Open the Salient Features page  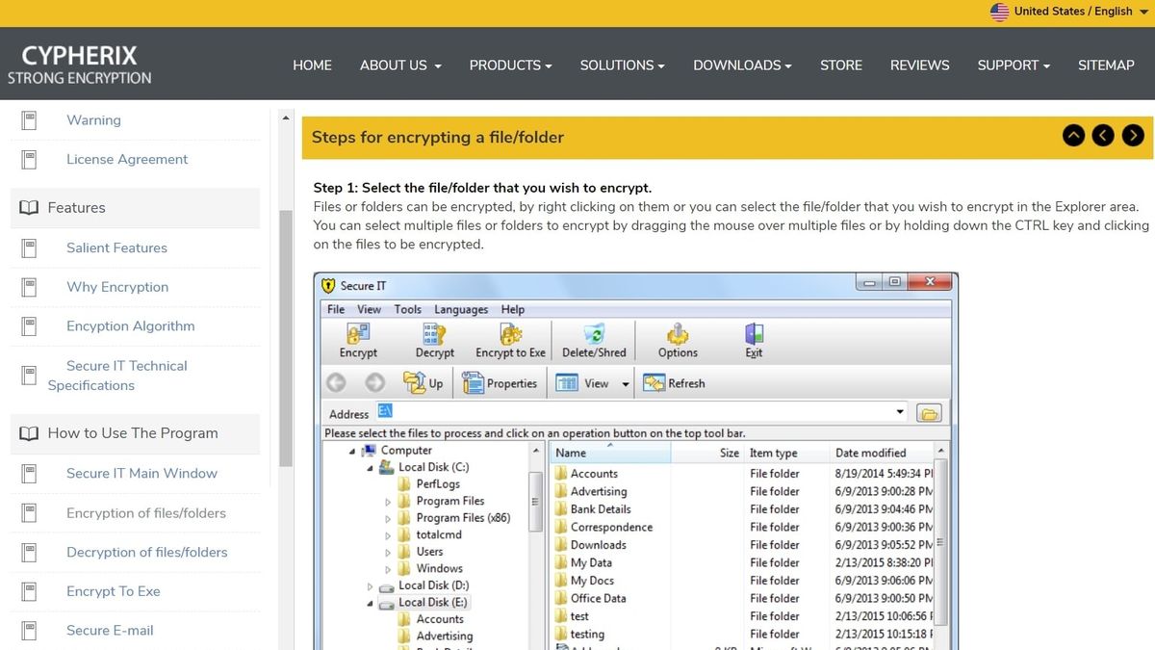click(115, 247)
